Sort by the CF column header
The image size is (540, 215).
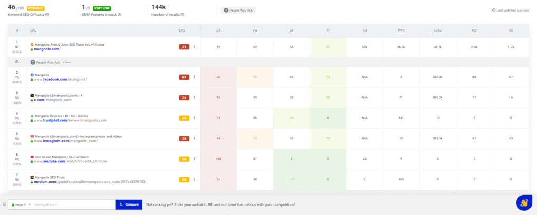coord(291,30)
